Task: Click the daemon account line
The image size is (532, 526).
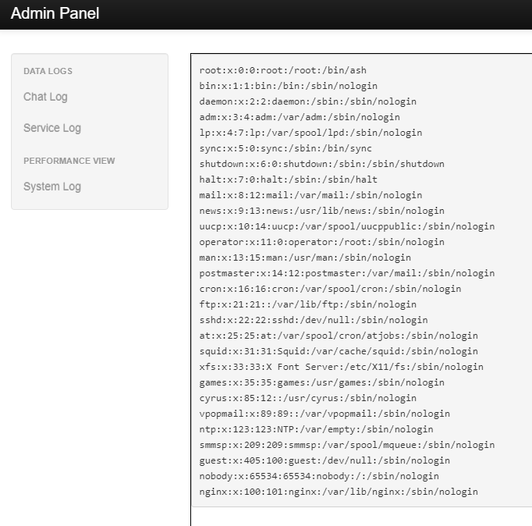Action: coord(307,101)
